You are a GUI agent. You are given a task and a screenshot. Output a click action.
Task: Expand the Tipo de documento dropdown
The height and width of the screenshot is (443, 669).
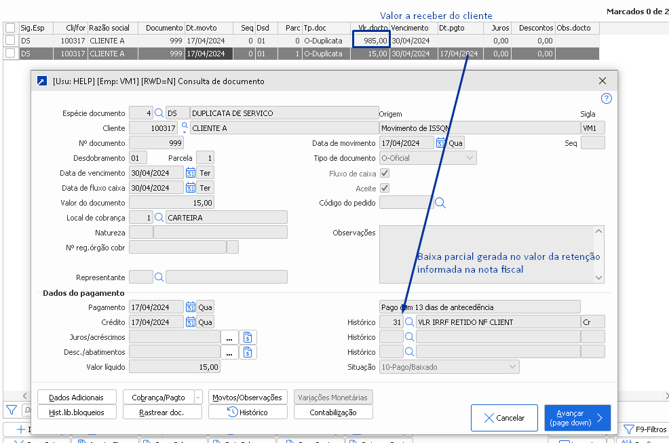pyautogui.click(x=470, y=158)
